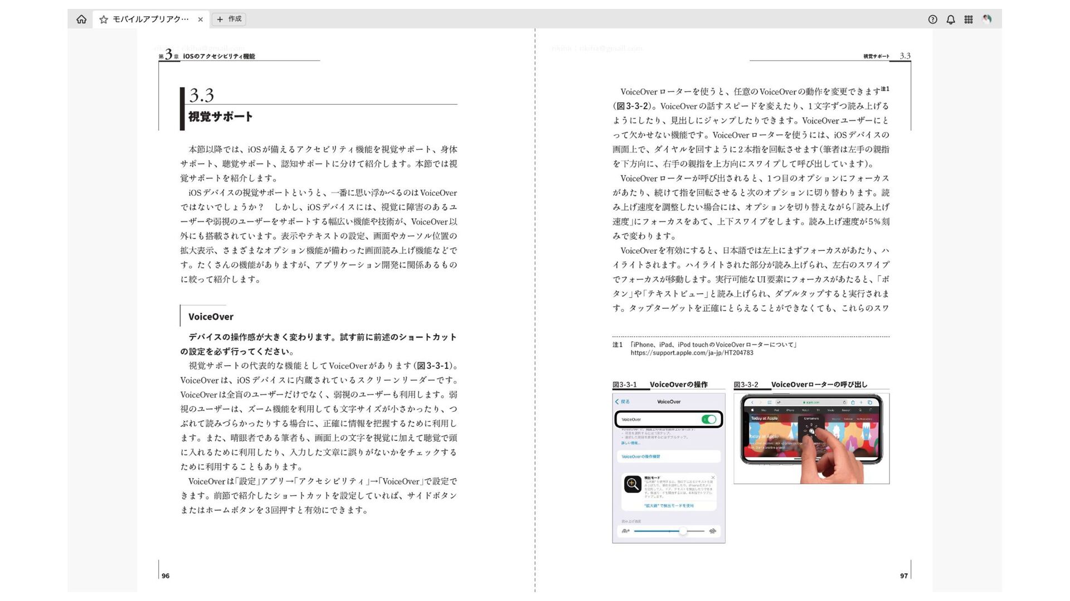Image resolution: width=1070 pixels, height=601 pixels.
Task: Go to the home icon
Action: coord(81,19)
